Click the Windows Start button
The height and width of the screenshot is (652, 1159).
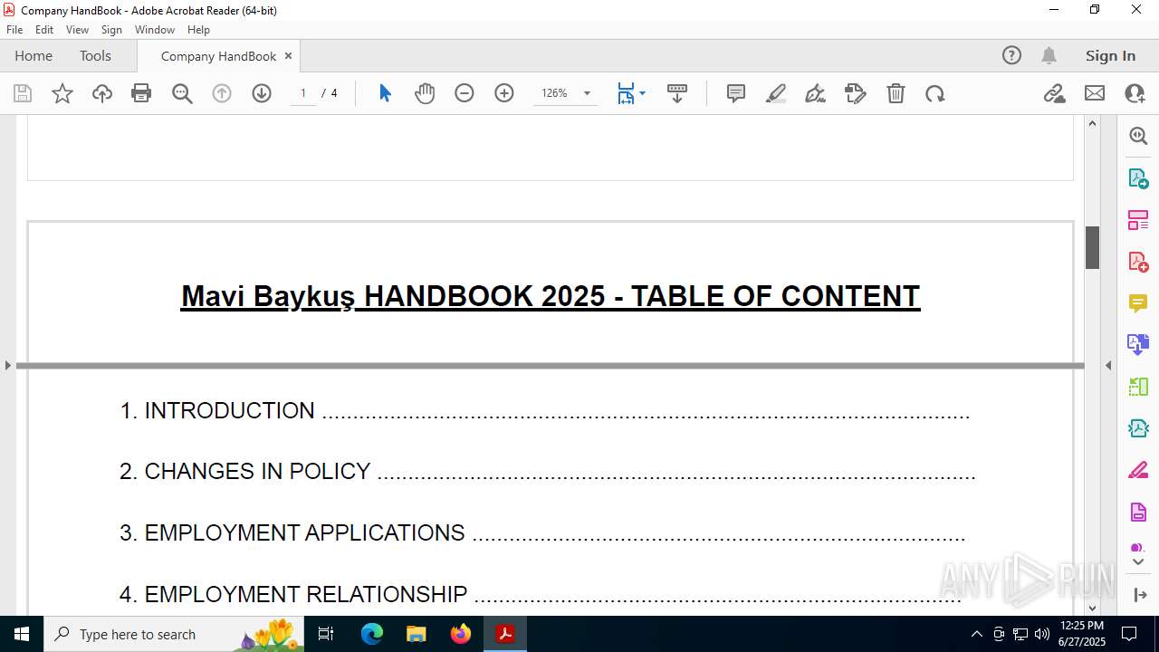(22, 634)
